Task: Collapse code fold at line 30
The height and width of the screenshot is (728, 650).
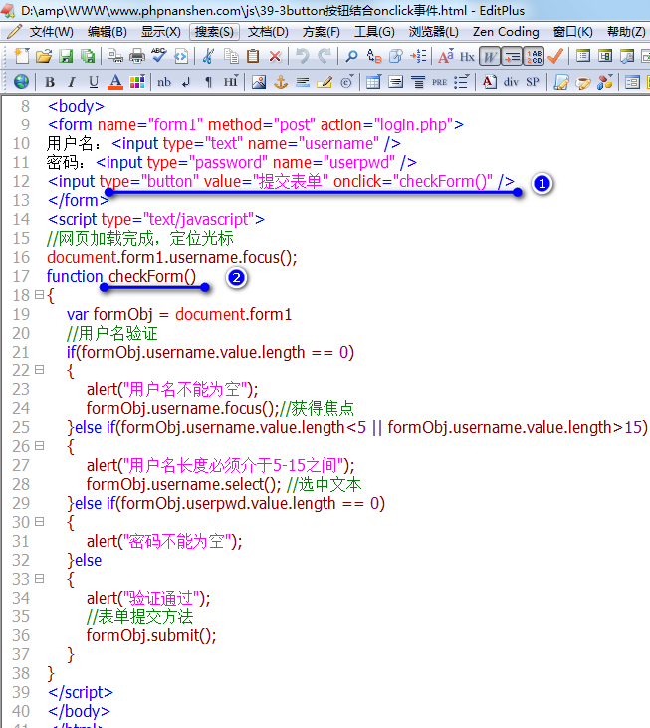Action: (x=40, y=522)
